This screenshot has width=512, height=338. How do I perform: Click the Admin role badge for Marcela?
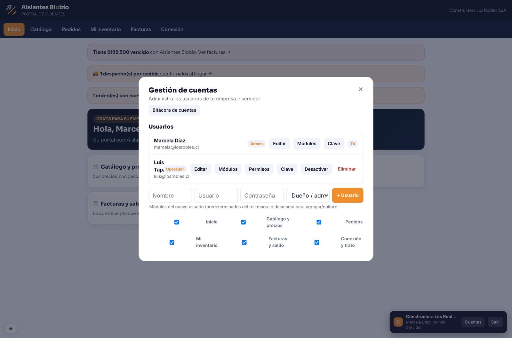(x=256, y=144)
